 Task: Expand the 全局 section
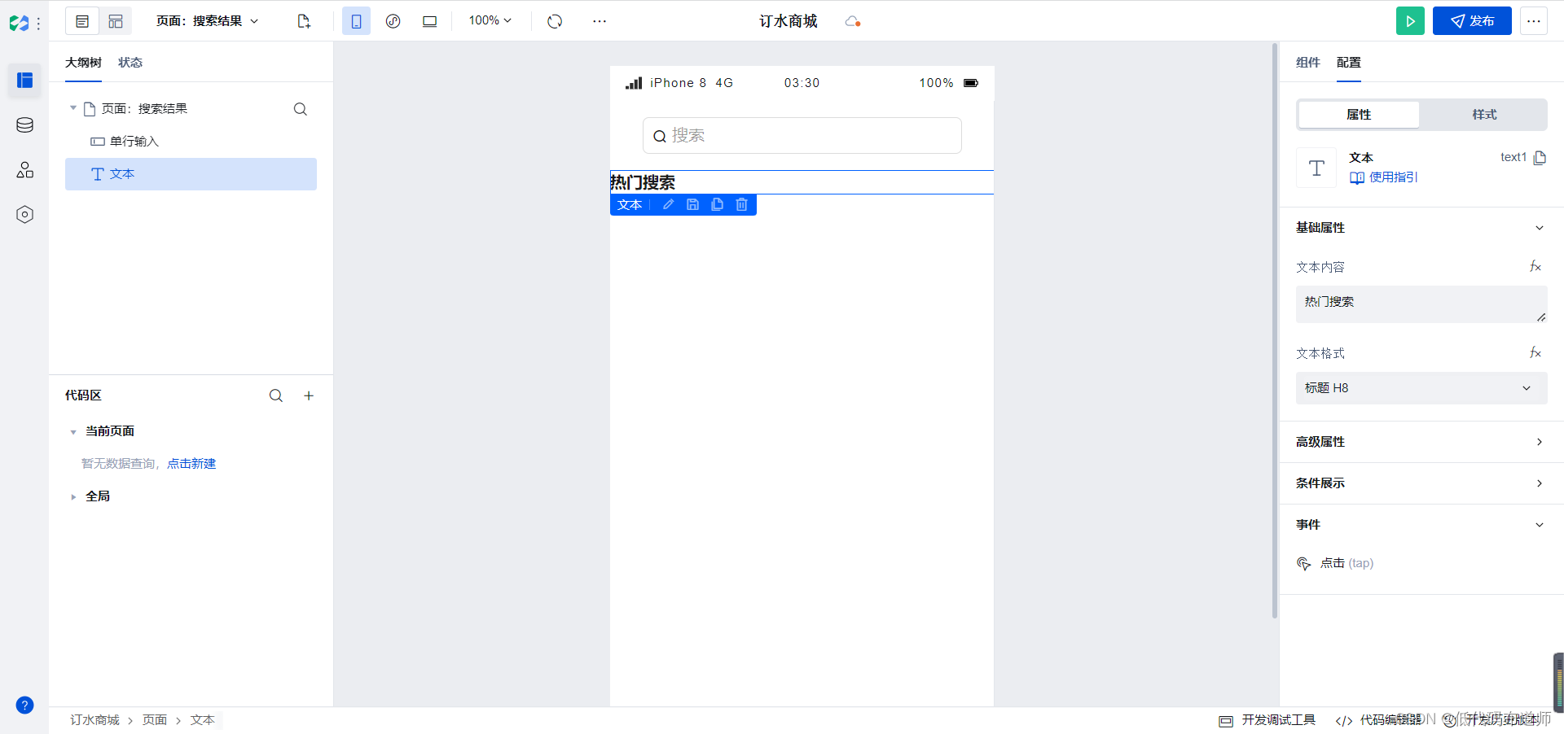[73, 496]
